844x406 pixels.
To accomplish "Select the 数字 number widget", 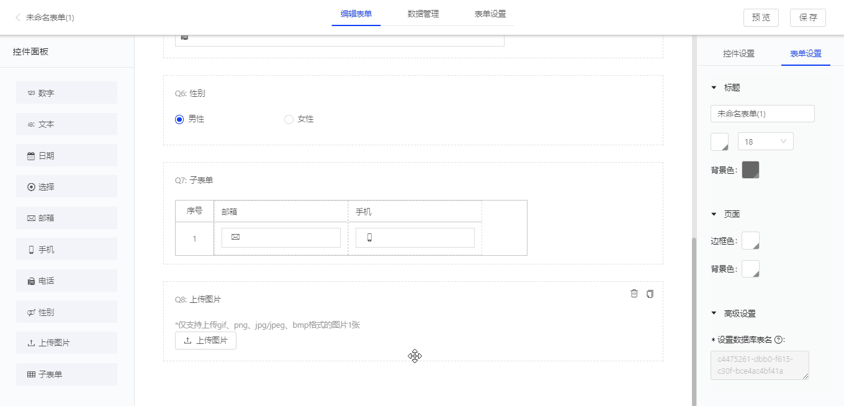I will (66, 92).
